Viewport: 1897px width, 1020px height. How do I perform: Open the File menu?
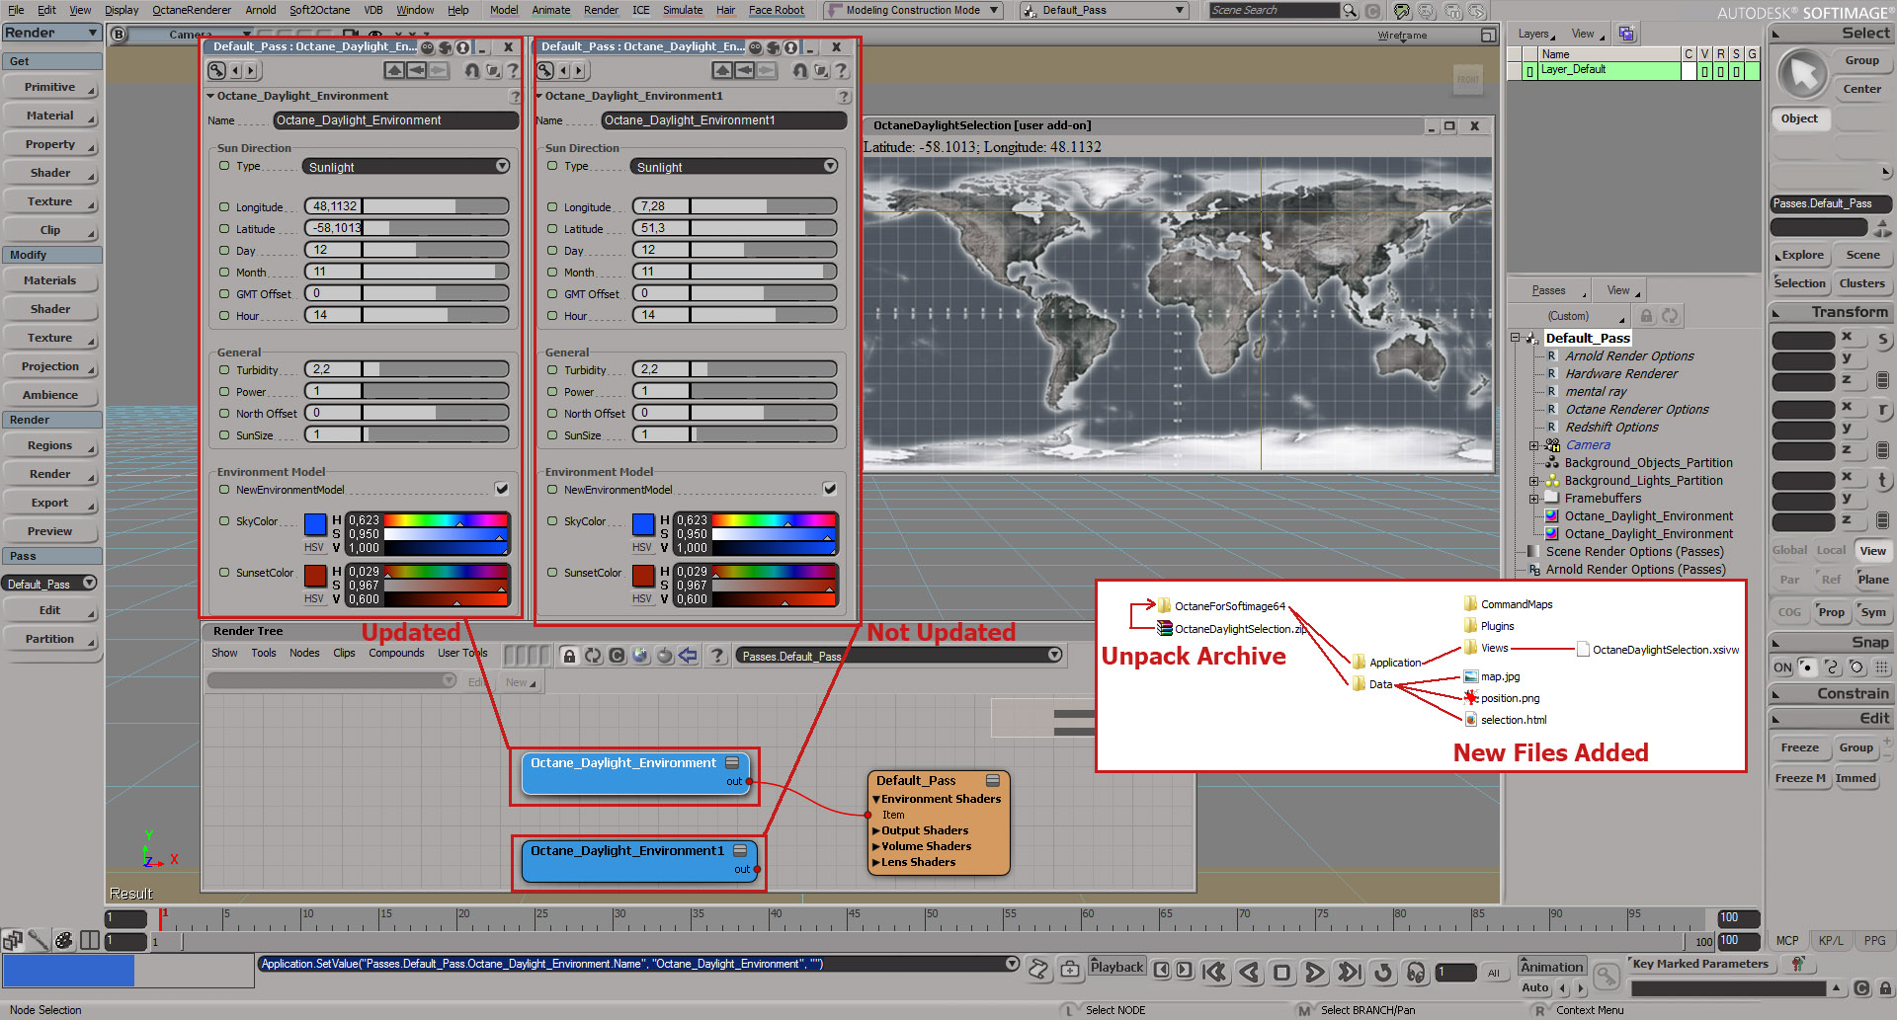[x=16, y=10]
